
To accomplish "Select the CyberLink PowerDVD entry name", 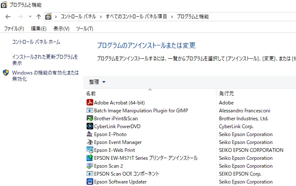I will click(x=117, y=126).
